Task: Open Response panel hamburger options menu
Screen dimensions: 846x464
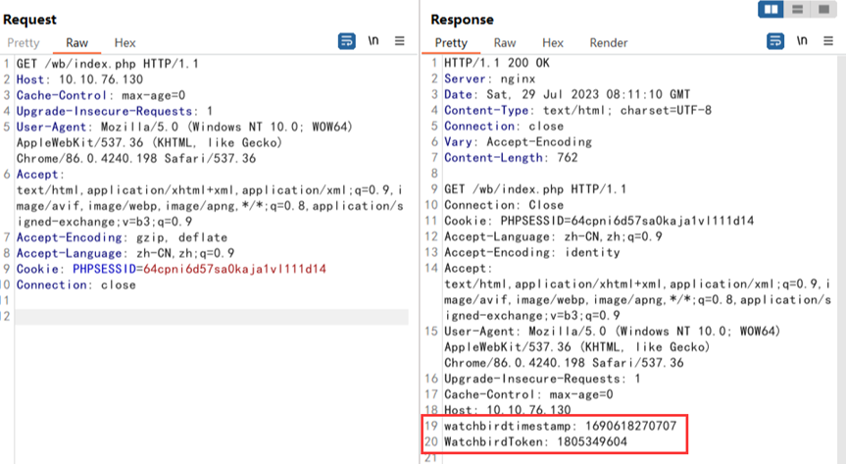Action: [x=828, y=41]
